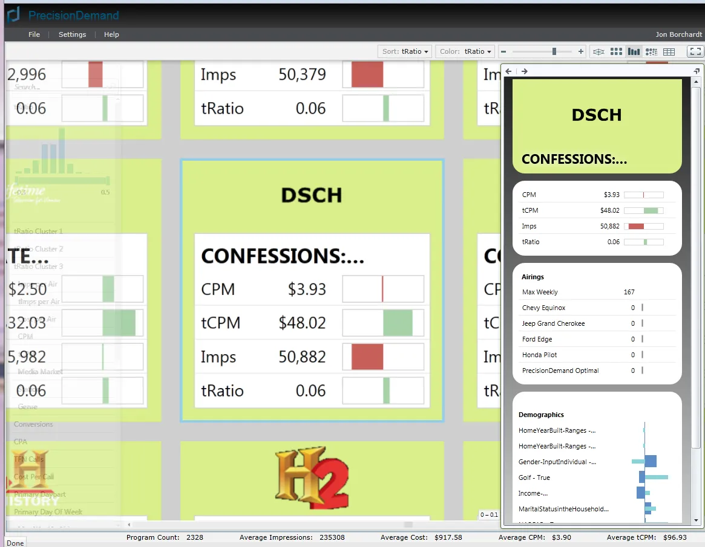Click the Average CPM $3.90 status entry
The width and height of the screenshot is (705, 547).
534,537
